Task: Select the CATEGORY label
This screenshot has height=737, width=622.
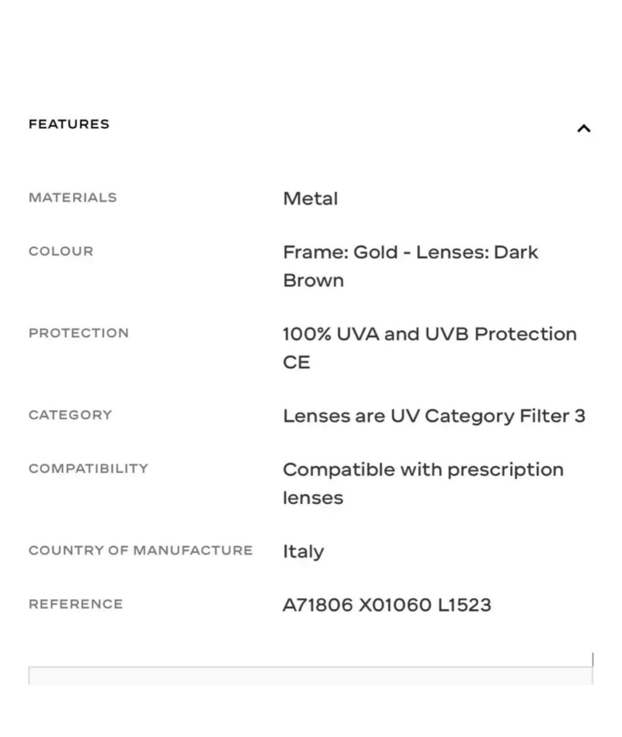Action: coord(70,415)
